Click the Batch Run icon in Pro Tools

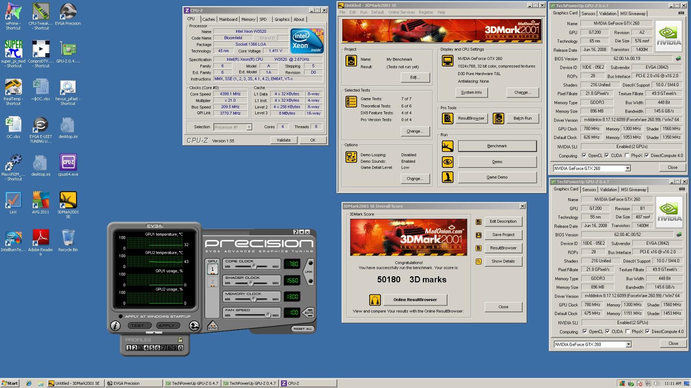click(498, 118)
